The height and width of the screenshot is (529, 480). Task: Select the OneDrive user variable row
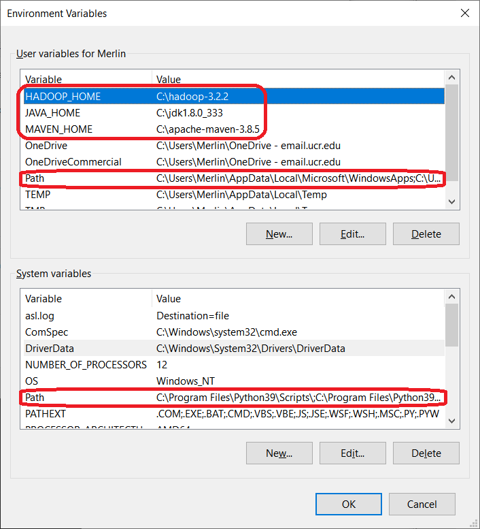coord(234,146)
